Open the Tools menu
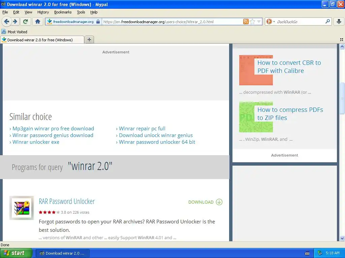 (81, 12)
